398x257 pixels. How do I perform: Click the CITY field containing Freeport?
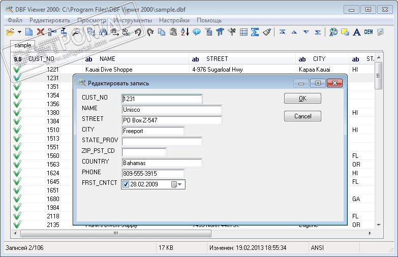153,131
